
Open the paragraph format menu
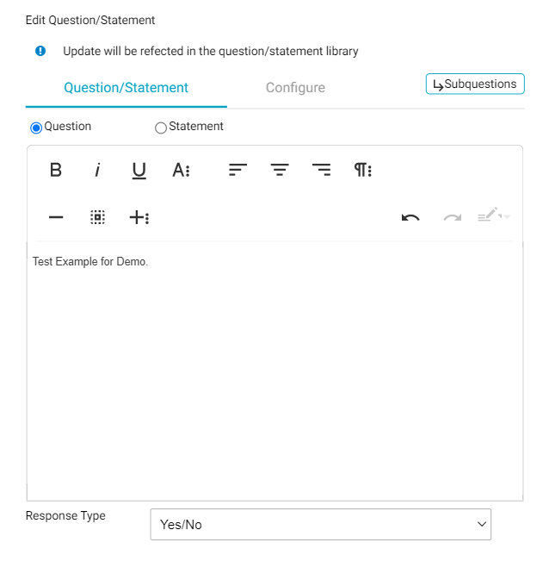pyautogui.click(x=363, y=170)
